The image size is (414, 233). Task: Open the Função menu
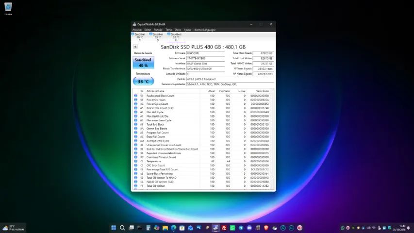158,30
